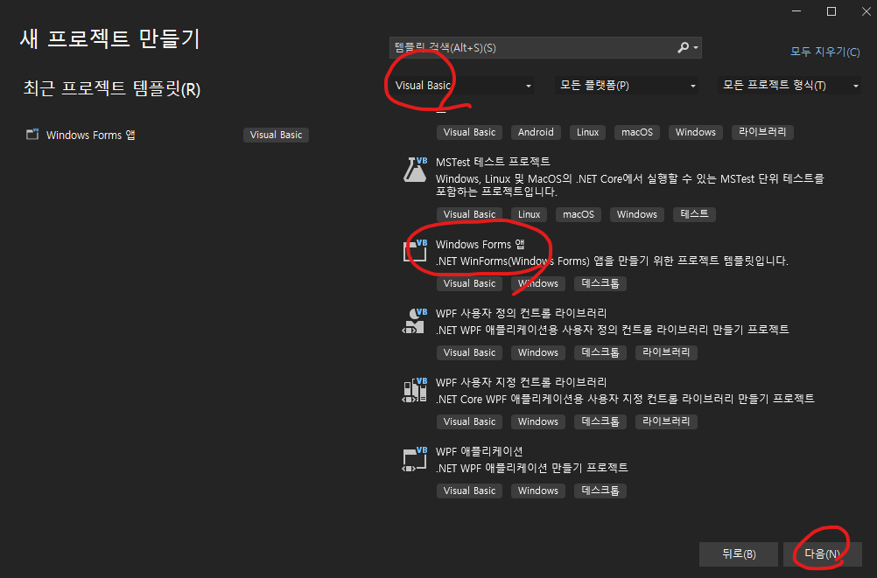The width and height of the screenshot is (877, 578).
Task: Select the WPF 애플리케이션 template
Action: 480,451
